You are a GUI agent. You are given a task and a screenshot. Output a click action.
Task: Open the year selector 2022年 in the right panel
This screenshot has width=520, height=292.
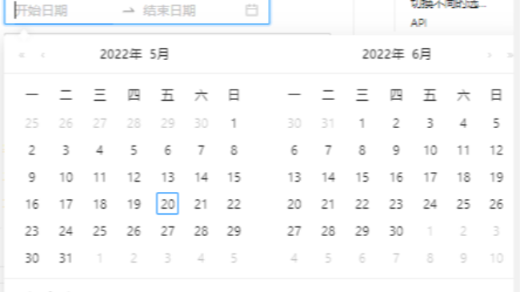(x=383, y=54)
